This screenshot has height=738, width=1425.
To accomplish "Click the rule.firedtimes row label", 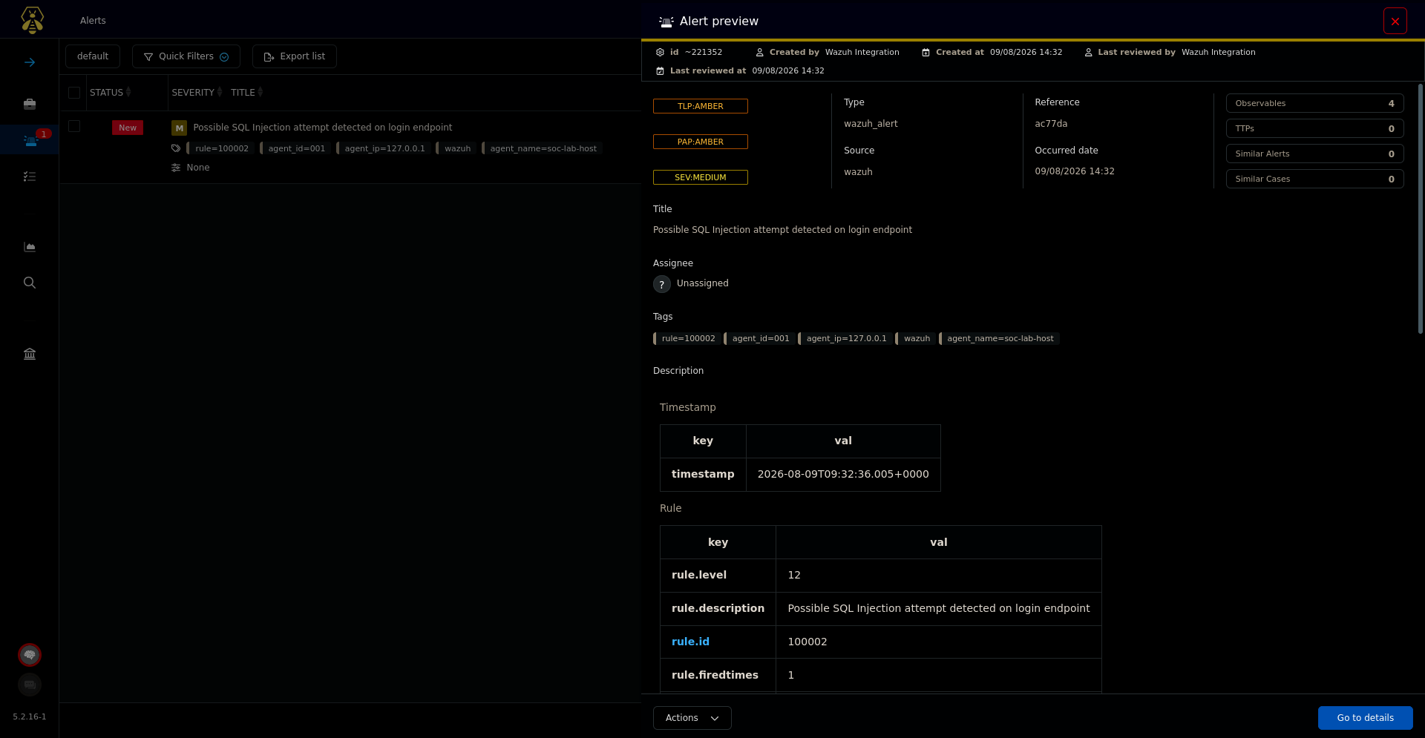I will pos(715,675).
